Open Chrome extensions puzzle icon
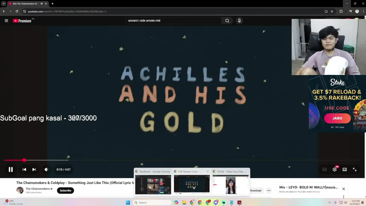This screenshot has width=366, height=206. coord(341,11)
